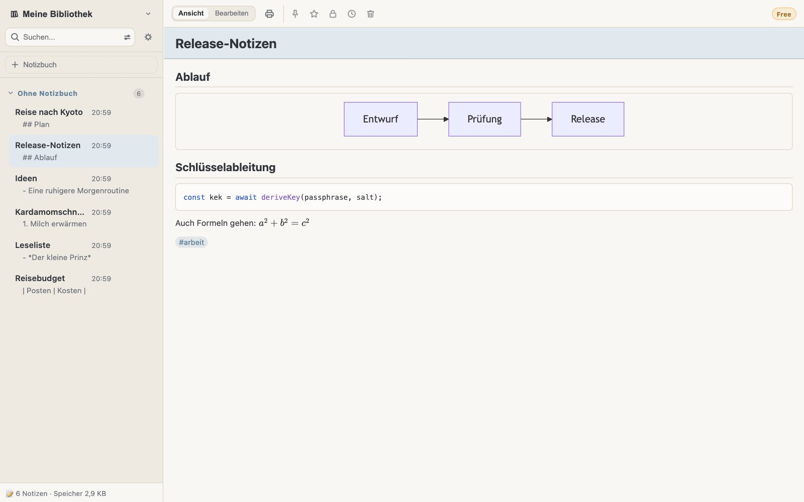Click the formula a² + b² = c²
The width and height of the screenshot is (804, 502).
point(284,222)
